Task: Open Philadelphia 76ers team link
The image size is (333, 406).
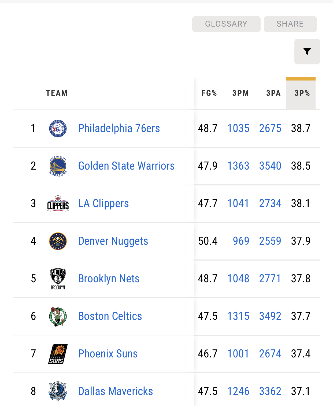Action: (119, 128)
